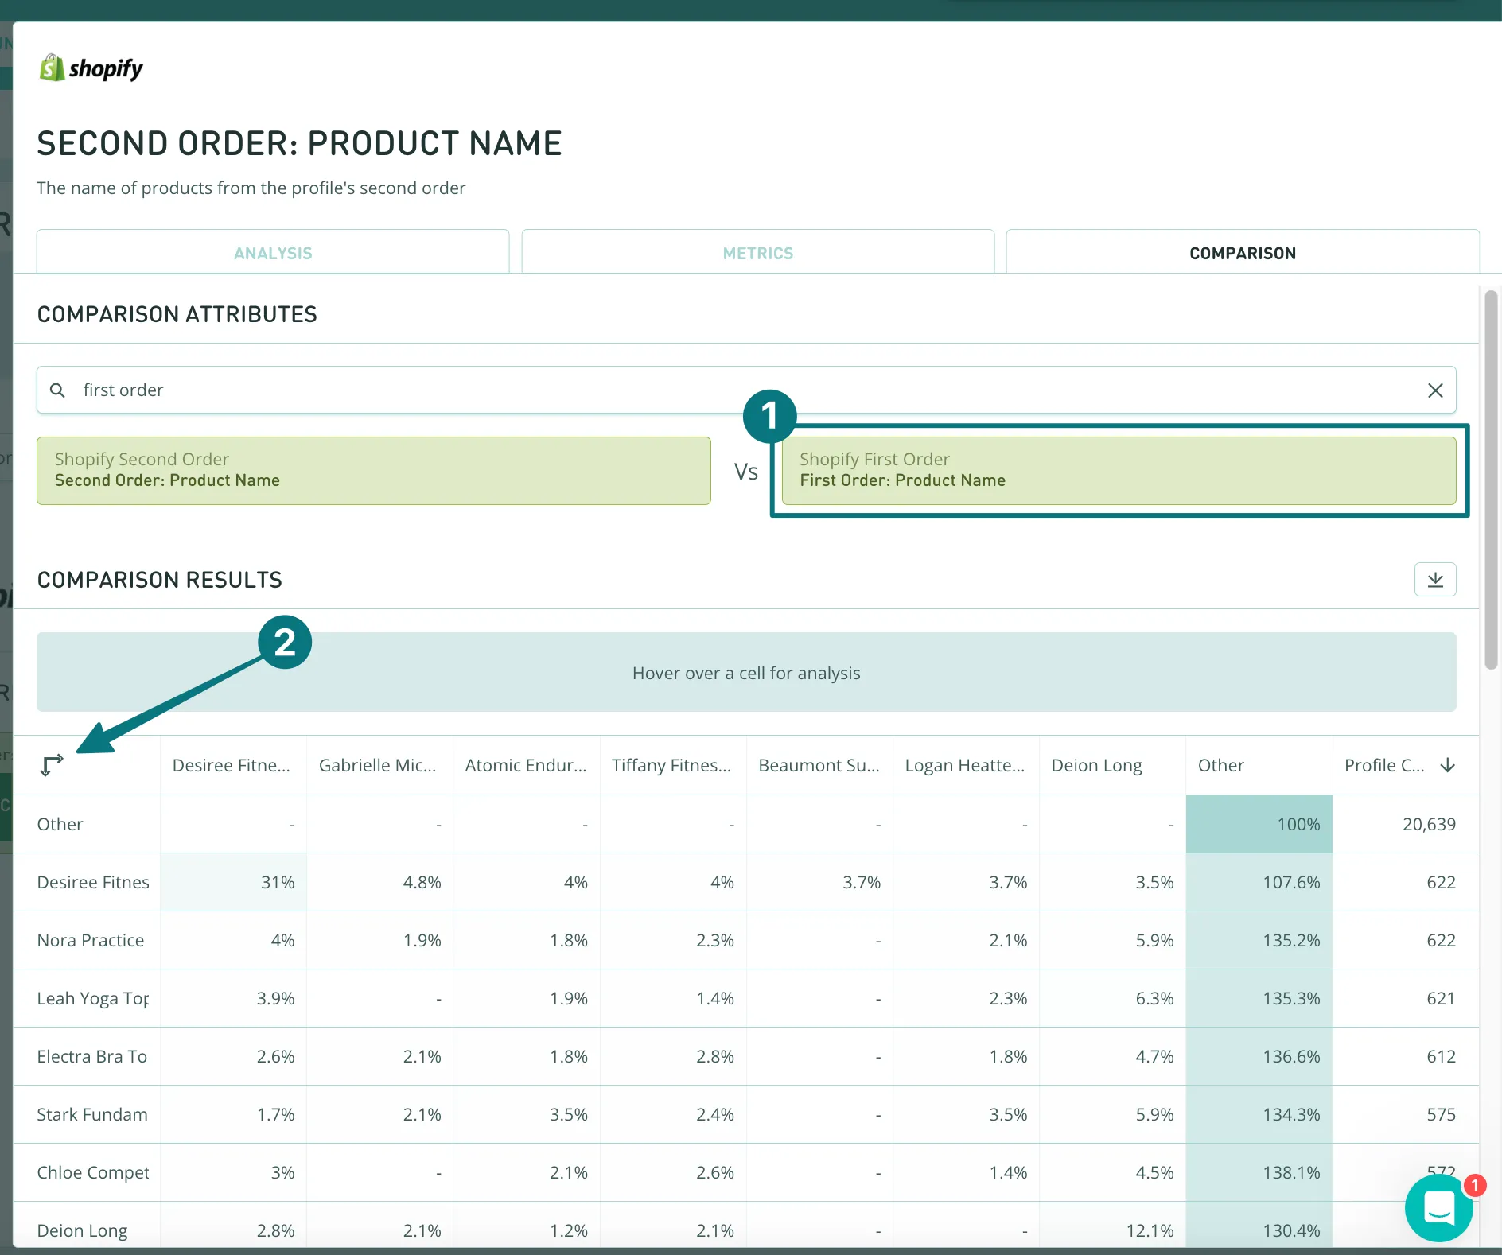Click the 135.3% cell in Leah row

[x=1259, y=998]
